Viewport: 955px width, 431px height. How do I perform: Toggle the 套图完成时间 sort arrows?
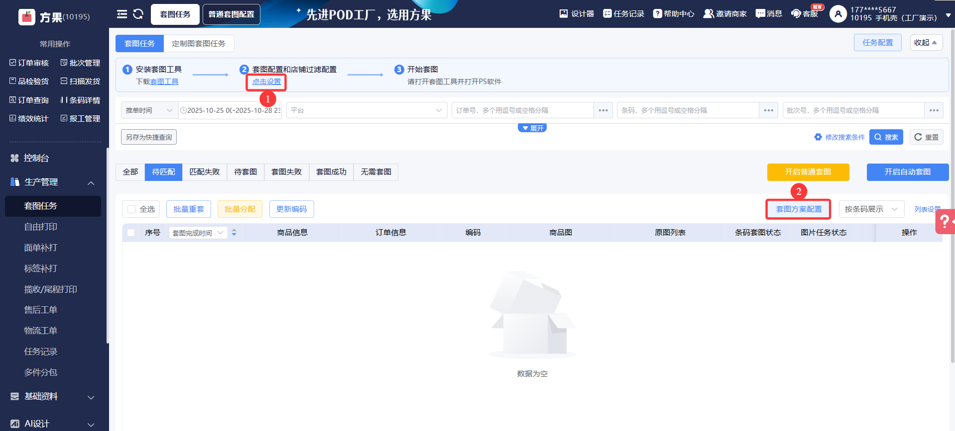(234, 233)
